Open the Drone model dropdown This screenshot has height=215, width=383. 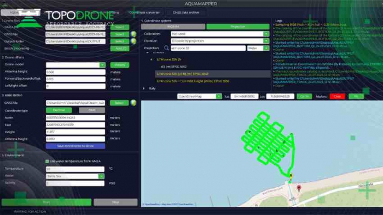point(102,65)
